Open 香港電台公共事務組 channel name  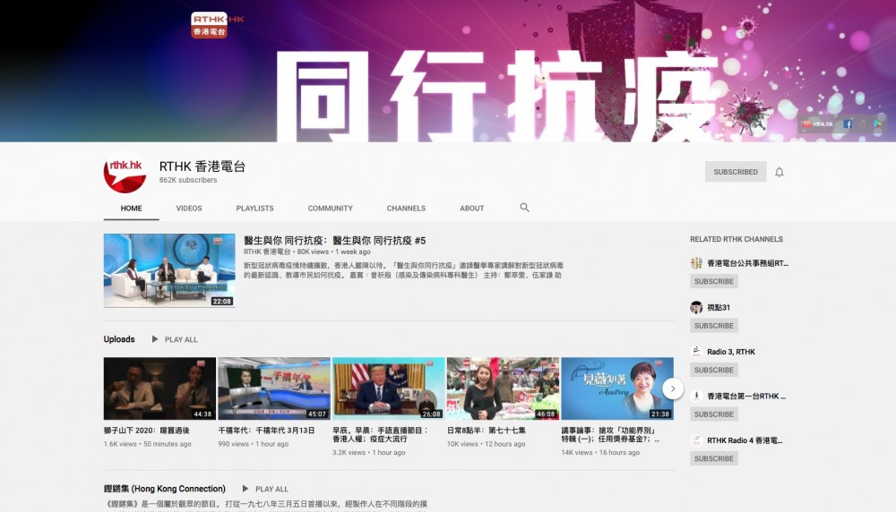[x=747, y=263]
